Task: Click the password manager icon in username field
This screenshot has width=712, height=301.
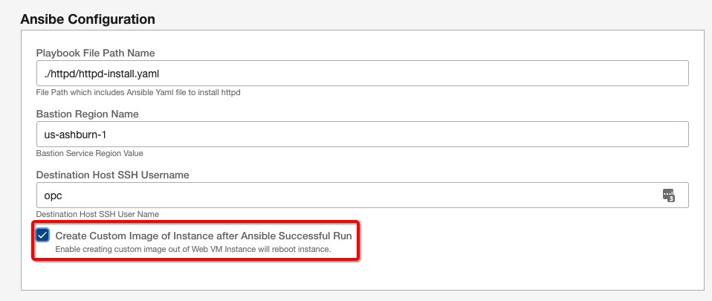Action: (x=667, y=195)
